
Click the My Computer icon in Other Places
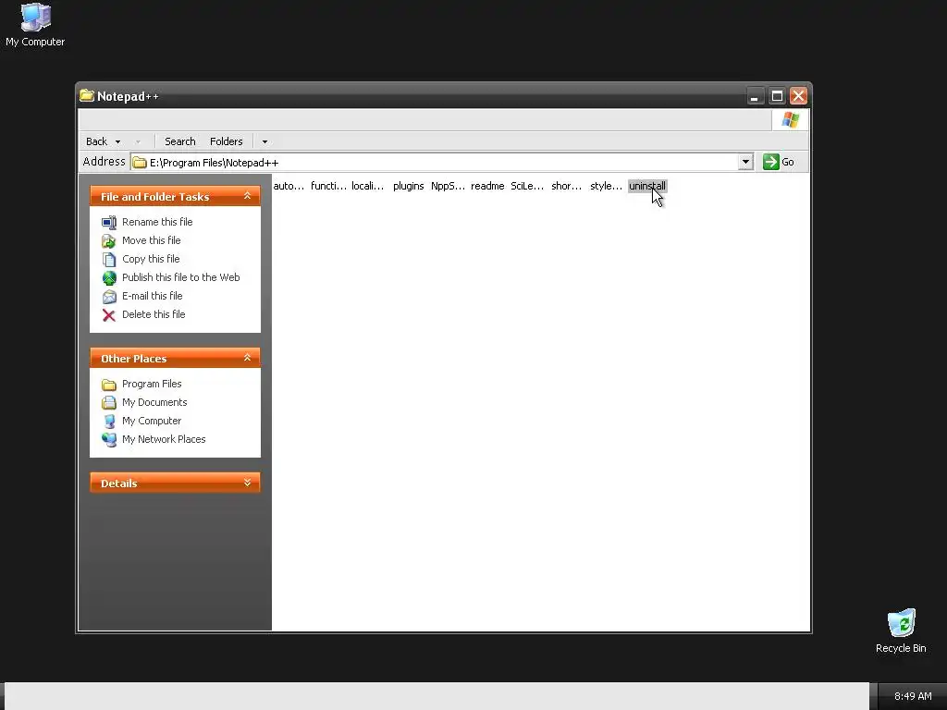tap(109, 421)
